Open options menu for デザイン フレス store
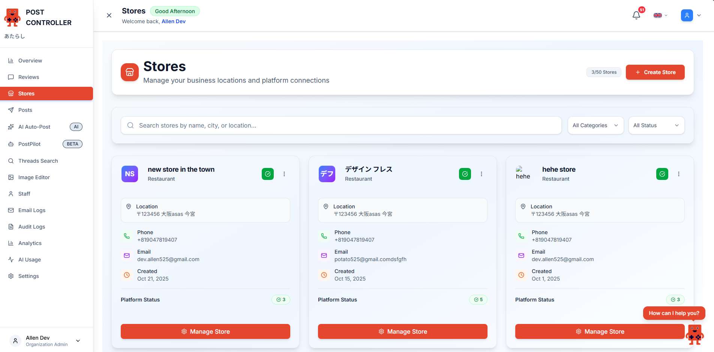The width and height of the screenshot is (714, 352). 481,174
